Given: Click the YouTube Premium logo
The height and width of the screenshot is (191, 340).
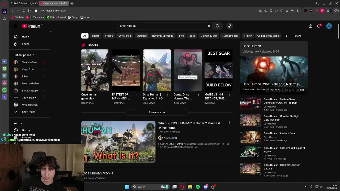Looking at the screenshot, I should pyautogui.click(x=31, y=26).
